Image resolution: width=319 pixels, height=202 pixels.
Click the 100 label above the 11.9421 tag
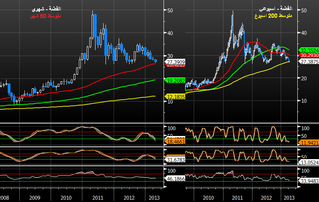[x=305, y=128]
